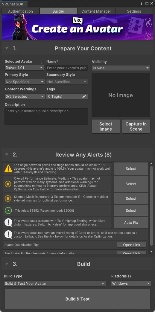Open the Platform(s) Windows dropdown

(x=131, y=283)
